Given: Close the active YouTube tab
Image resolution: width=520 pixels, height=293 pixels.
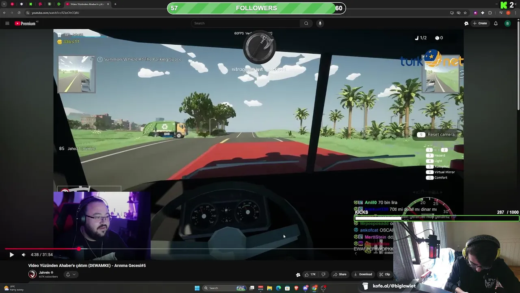Looking at the screenshot, I should point(108,4).
